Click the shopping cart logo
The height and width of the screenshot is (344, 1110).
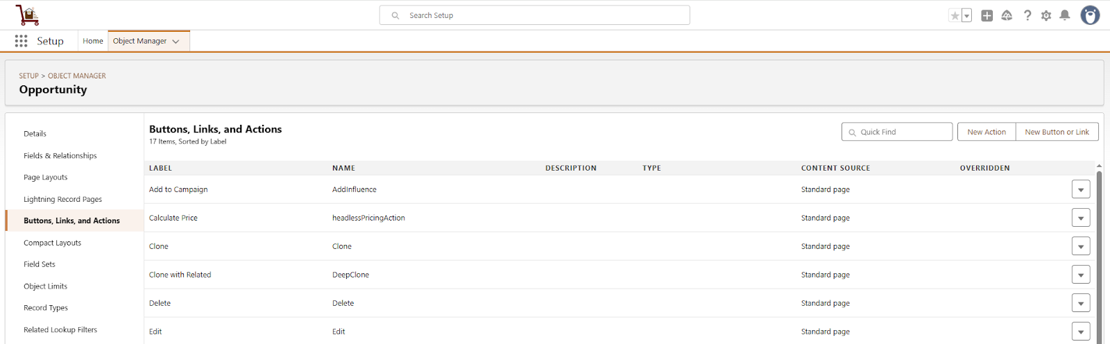pos(28,15)
